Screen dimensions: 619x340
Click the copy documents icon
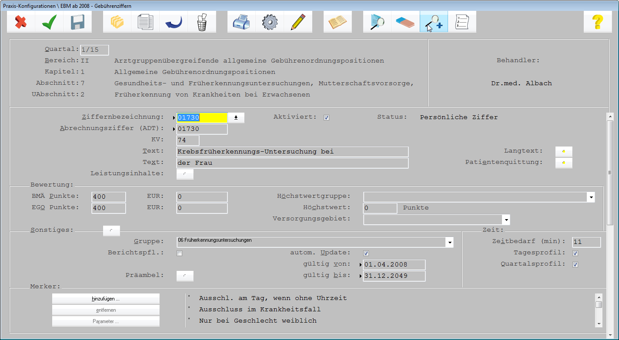[145, 22]
